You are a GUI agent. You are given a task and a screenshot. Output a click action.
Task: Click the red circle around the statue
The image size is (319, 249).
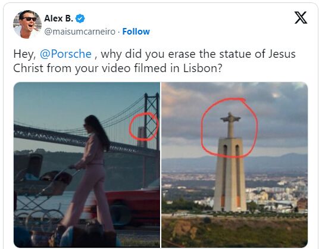click(229, 127)
